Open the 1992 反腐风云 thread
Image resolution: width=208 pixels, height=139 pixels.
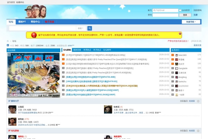[x=92, y=81]
